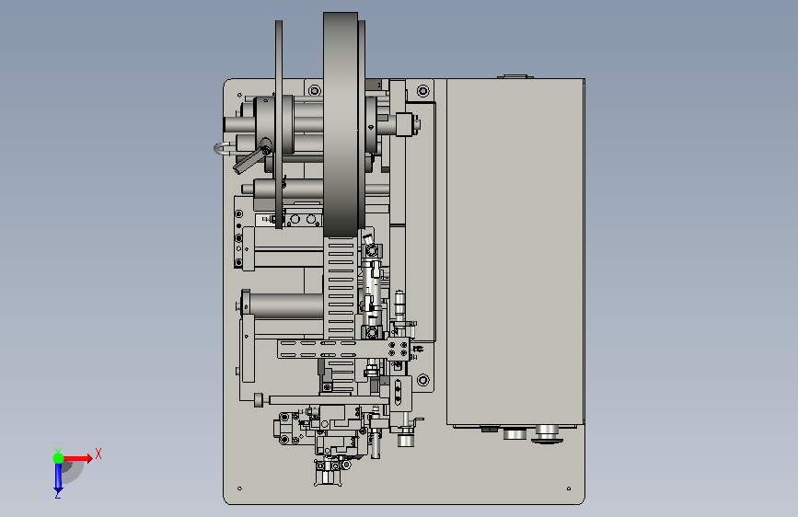Select the U-shaped shackle at the left edge
Image resolution: width=798 pixels, height=517 pixels.
223,149
